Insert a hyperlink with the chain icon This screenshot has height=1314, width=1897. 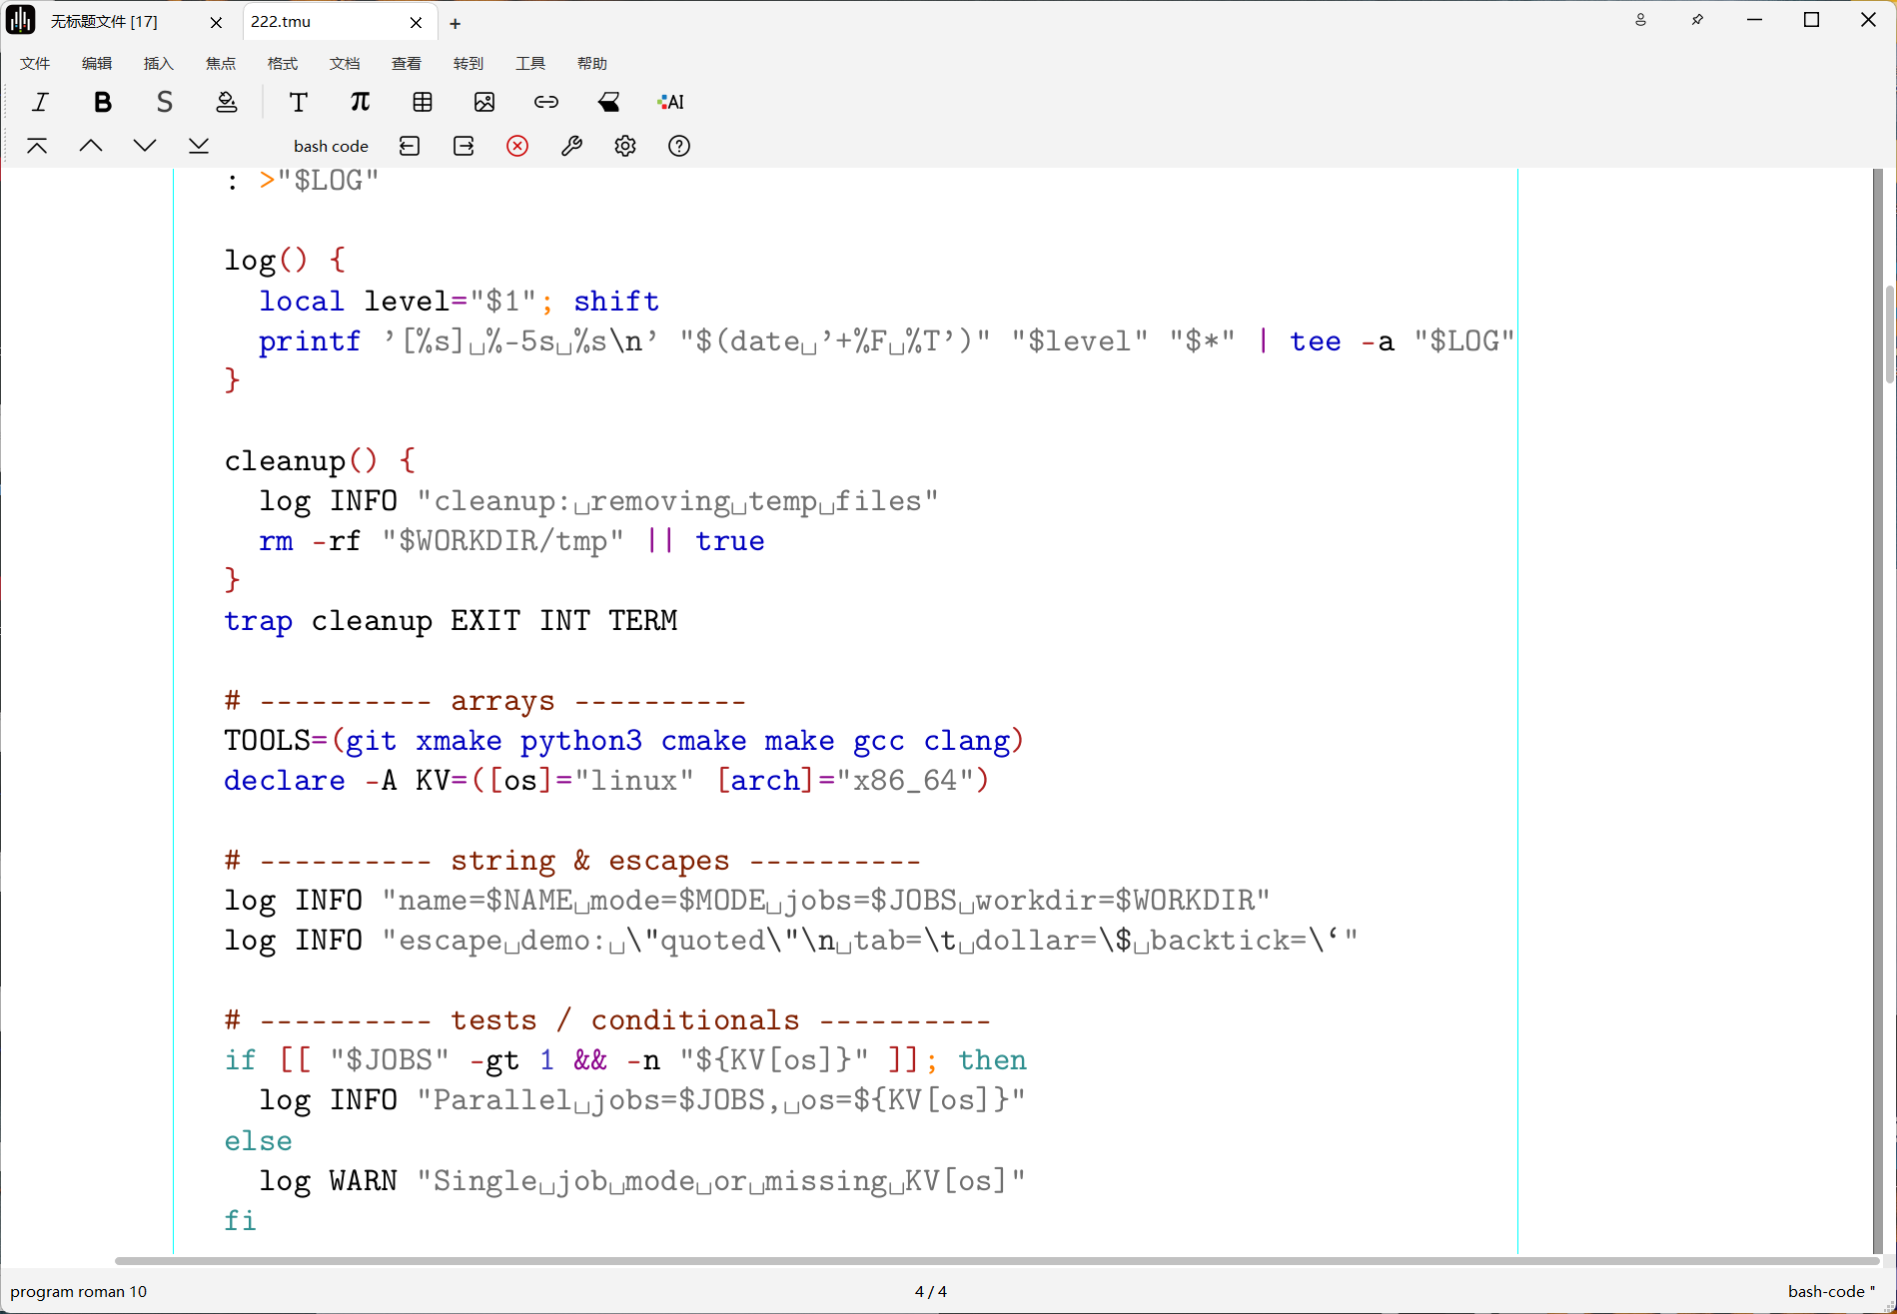546,102
